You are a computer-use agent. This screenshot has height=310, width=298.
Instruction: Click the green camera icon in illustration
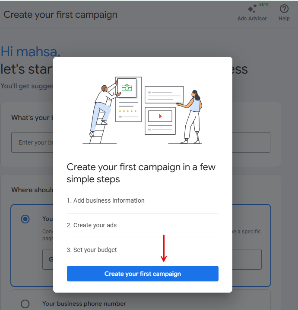pos(127,88)
